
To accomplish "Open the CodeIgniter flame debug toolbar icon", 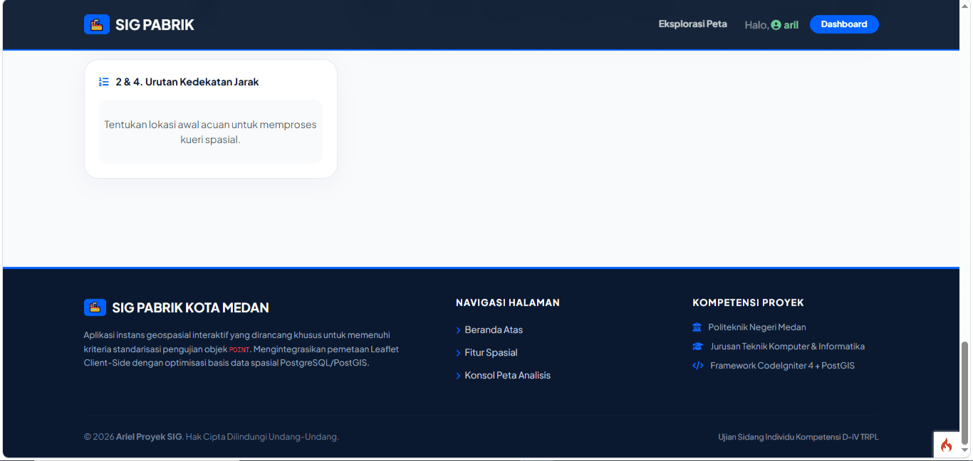I will (946, 445).
